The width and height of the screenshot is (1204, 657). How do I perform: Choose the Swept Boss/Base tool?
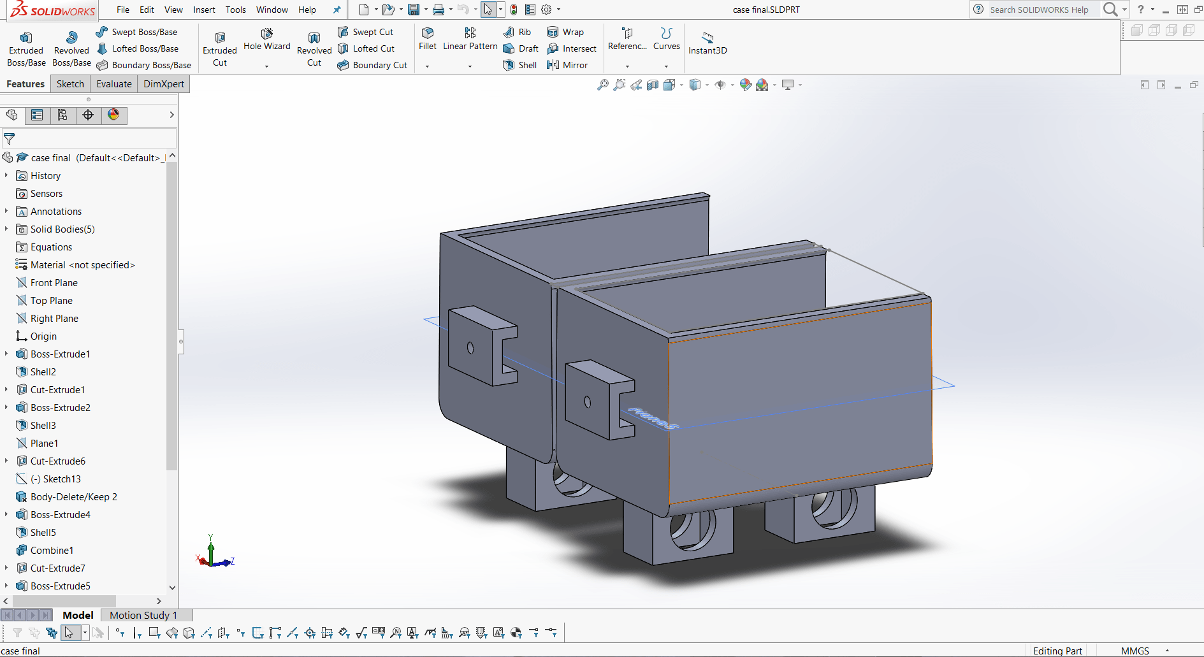137,32
